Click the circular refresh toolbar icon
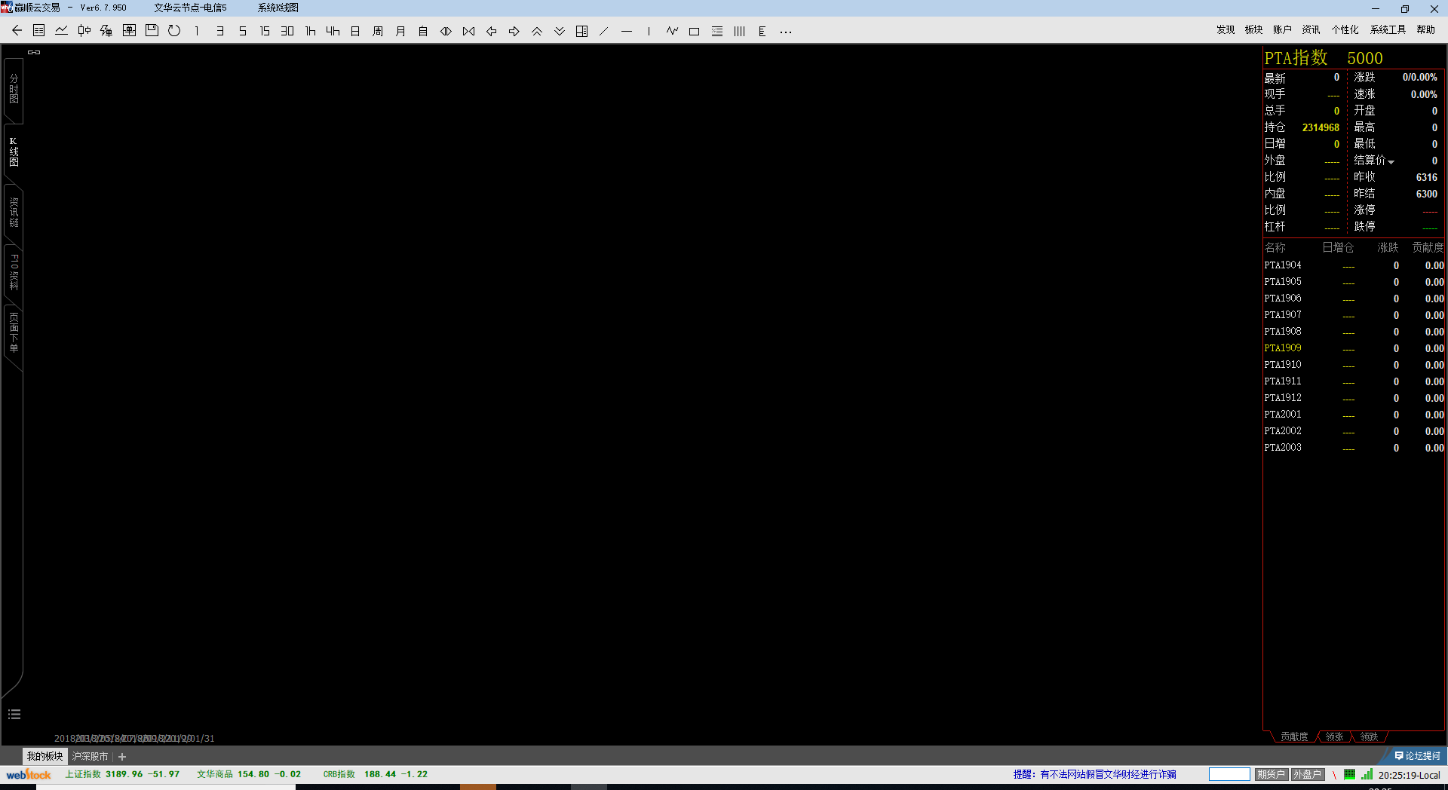1448x790 pixels. [x=174, y=31]
